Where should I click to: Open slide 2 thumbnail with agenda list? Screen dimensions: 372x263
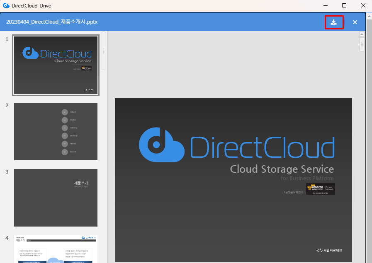56,131
